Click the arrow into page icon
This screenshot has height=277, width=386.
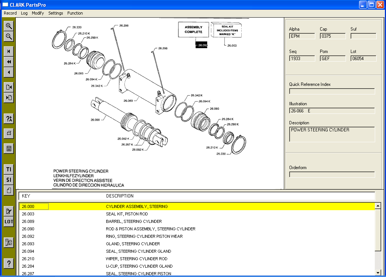(x=9, y=97)
